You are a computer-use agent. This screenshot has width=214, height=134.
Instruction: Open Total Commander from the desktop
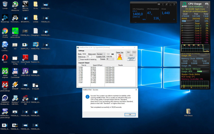point(15,71)
